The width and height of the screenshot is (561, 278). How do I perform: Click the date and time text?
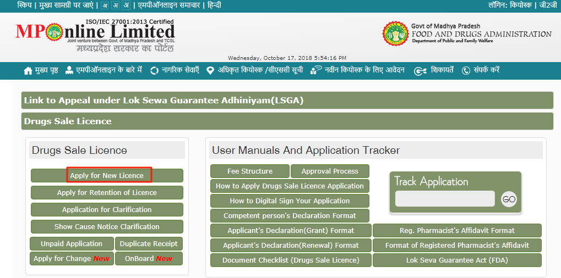pyautogui.click(x=287, y=58)
